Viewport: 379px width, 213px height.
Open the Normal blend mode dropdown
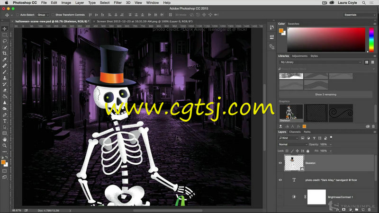(293, 144)
